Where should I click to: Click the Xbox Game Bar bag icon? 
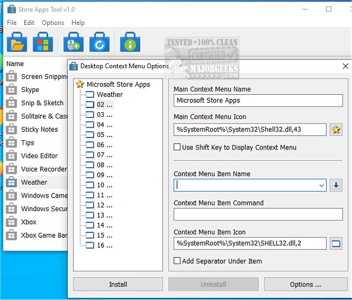point(11,235)
